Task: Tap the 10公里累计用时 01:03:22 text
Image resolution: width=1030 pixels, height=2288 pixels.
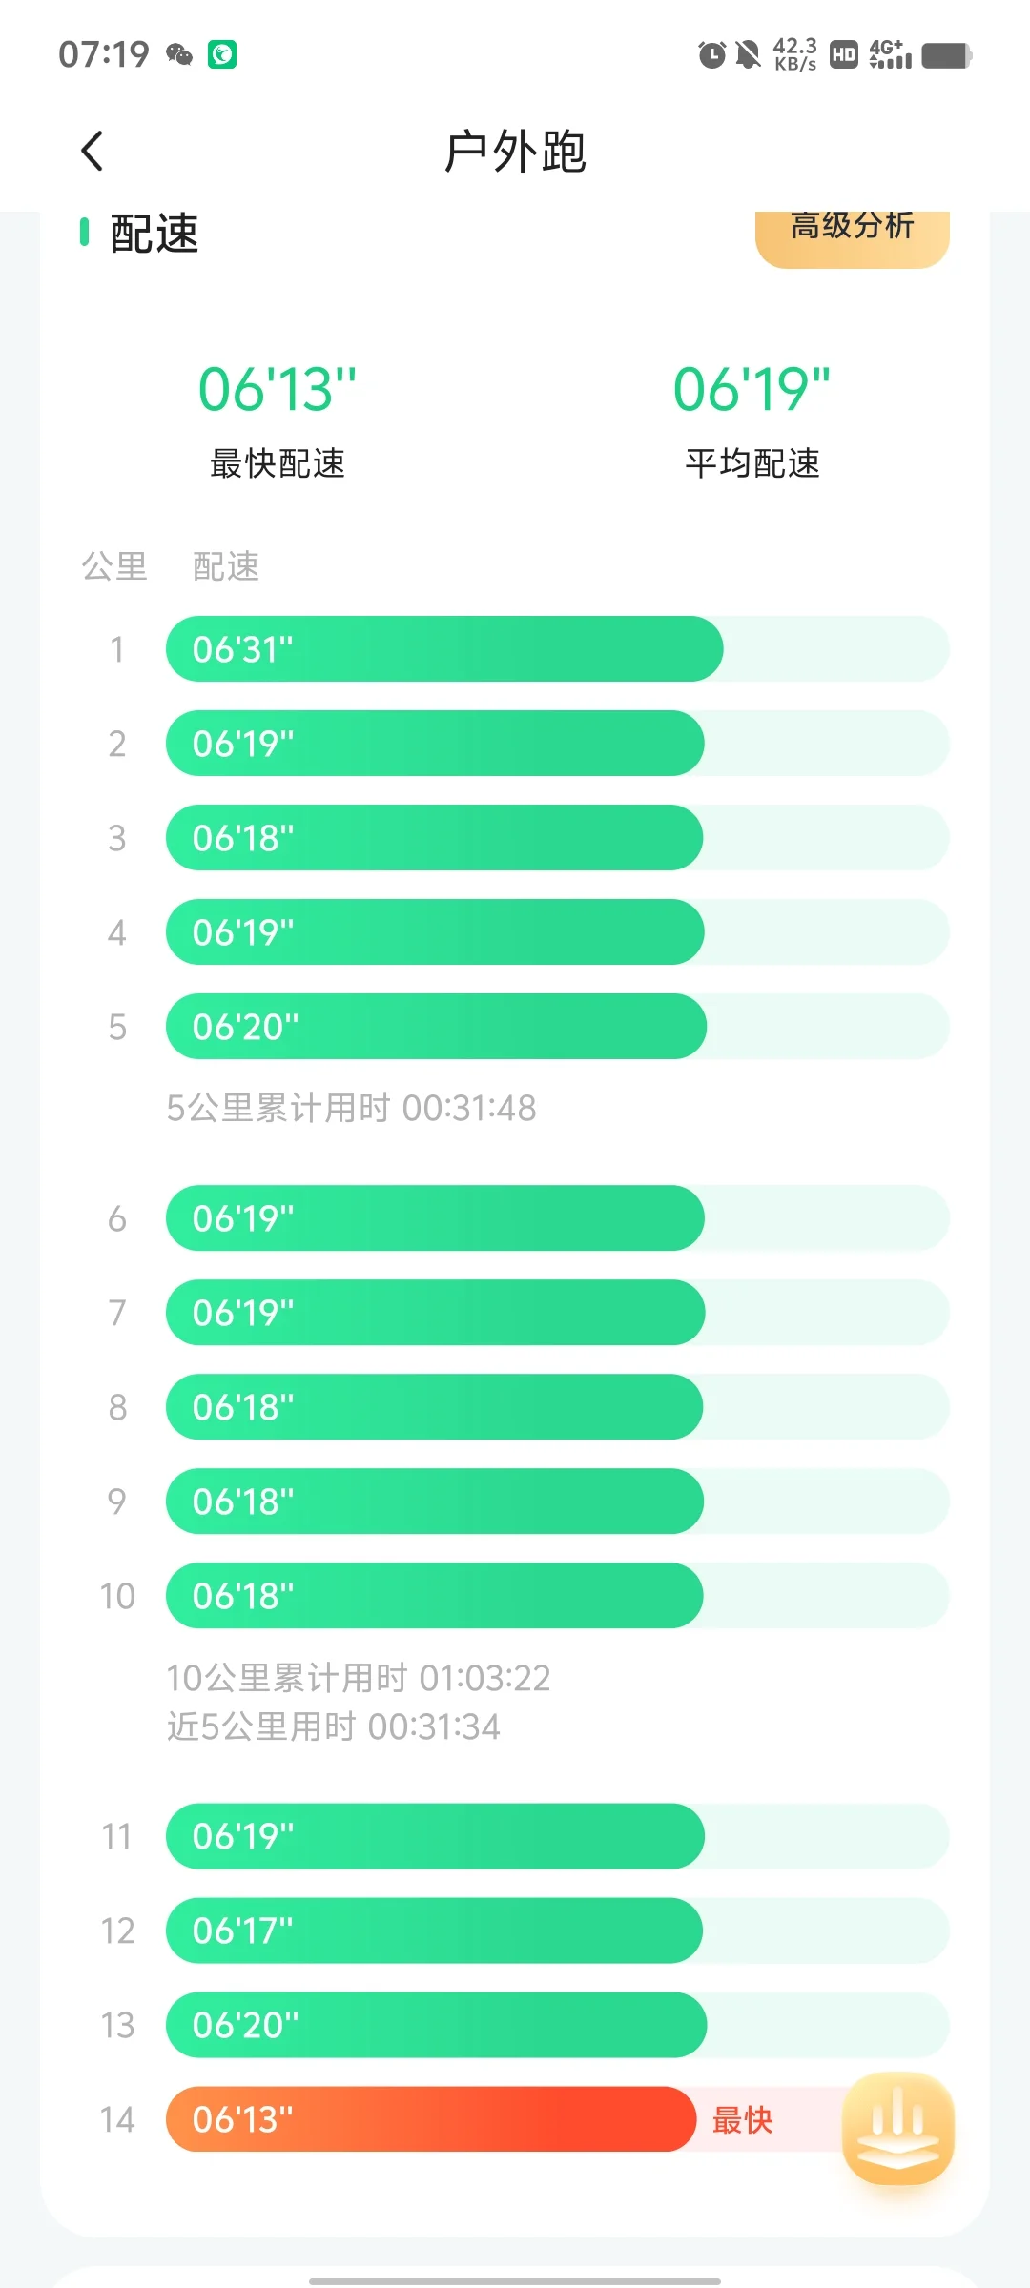Action: pyautogui.click(x=359, y=1678)
